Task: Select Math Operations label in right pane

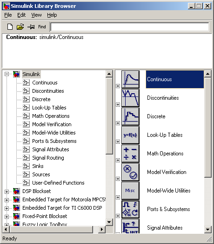Action: [165, 154]
